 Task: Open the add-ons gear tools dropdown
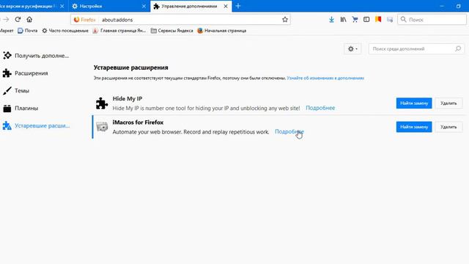[352, 49]
